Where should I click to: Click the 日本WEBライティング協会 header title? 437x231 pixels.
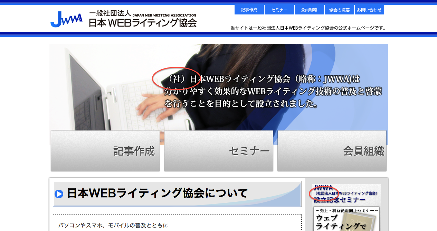point(143,23)
